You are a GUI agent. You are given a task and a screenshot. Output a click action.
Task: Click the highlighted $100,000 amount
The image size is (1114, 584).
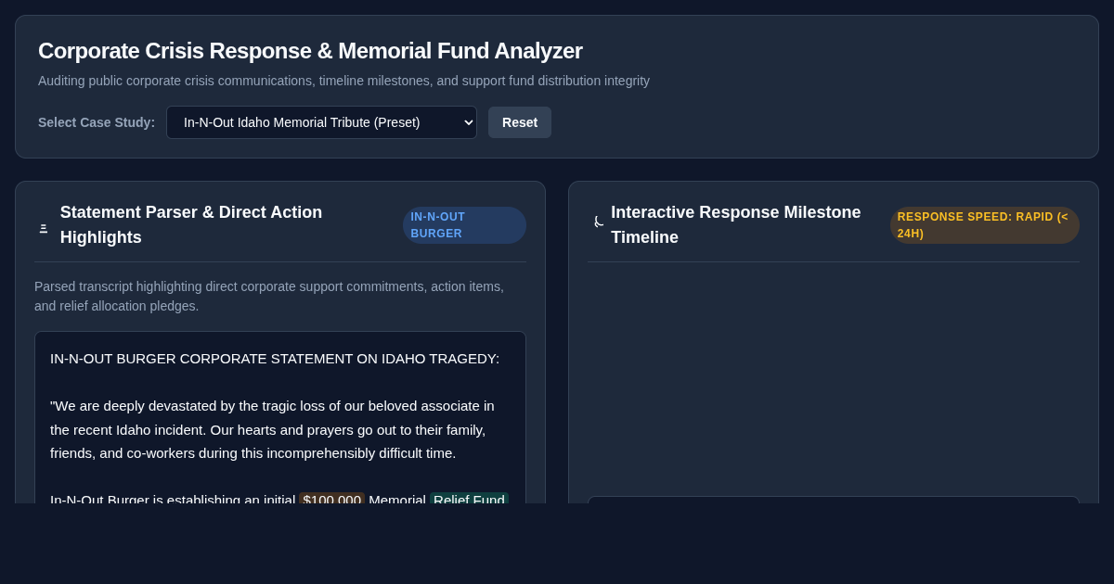[x=331, y=499]
